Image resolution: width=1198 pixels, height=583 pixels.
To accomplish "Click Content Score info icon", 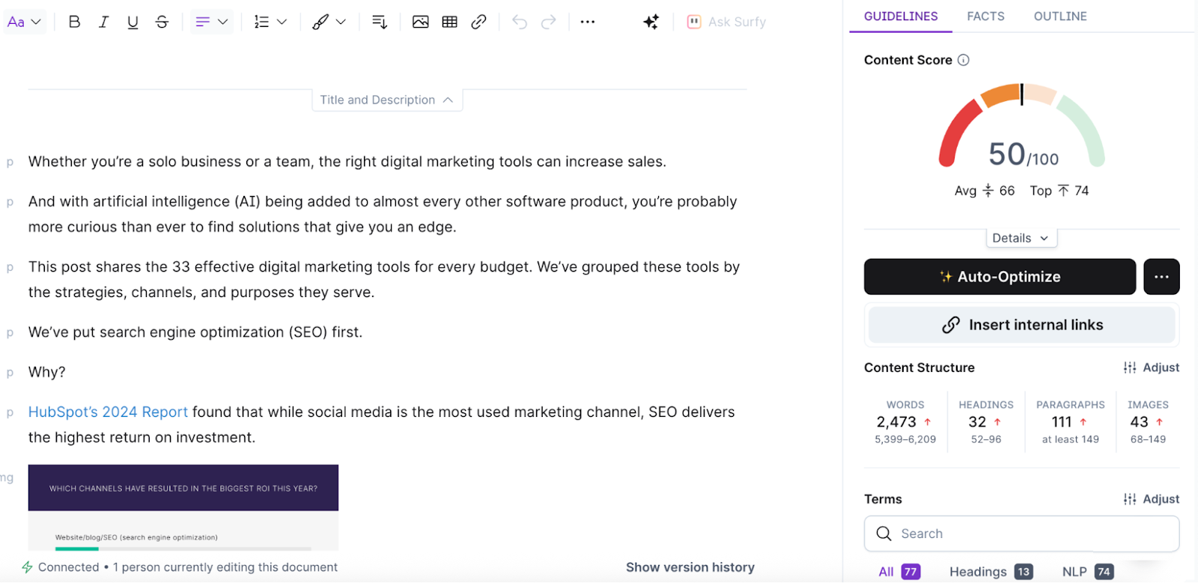I will pos(964,60).
